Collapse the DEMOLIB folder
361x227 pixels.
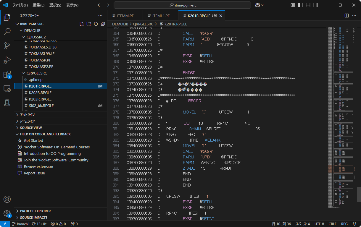61,30
